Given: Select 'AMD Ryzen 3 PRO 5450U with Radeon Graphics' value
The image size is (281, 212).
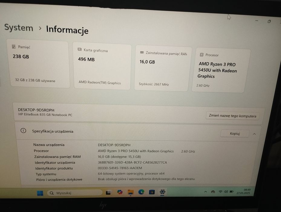Looking at the screenshot, I should 136,151.
